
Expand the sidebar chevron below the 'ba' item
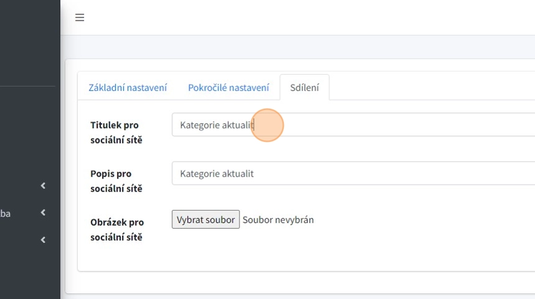tap(43, 240)
